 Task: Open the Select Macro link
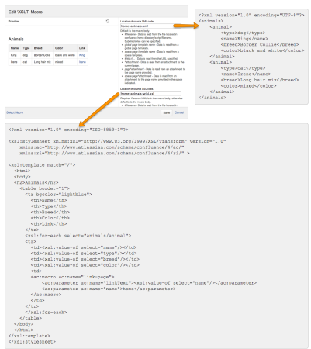tap(15, 112)
